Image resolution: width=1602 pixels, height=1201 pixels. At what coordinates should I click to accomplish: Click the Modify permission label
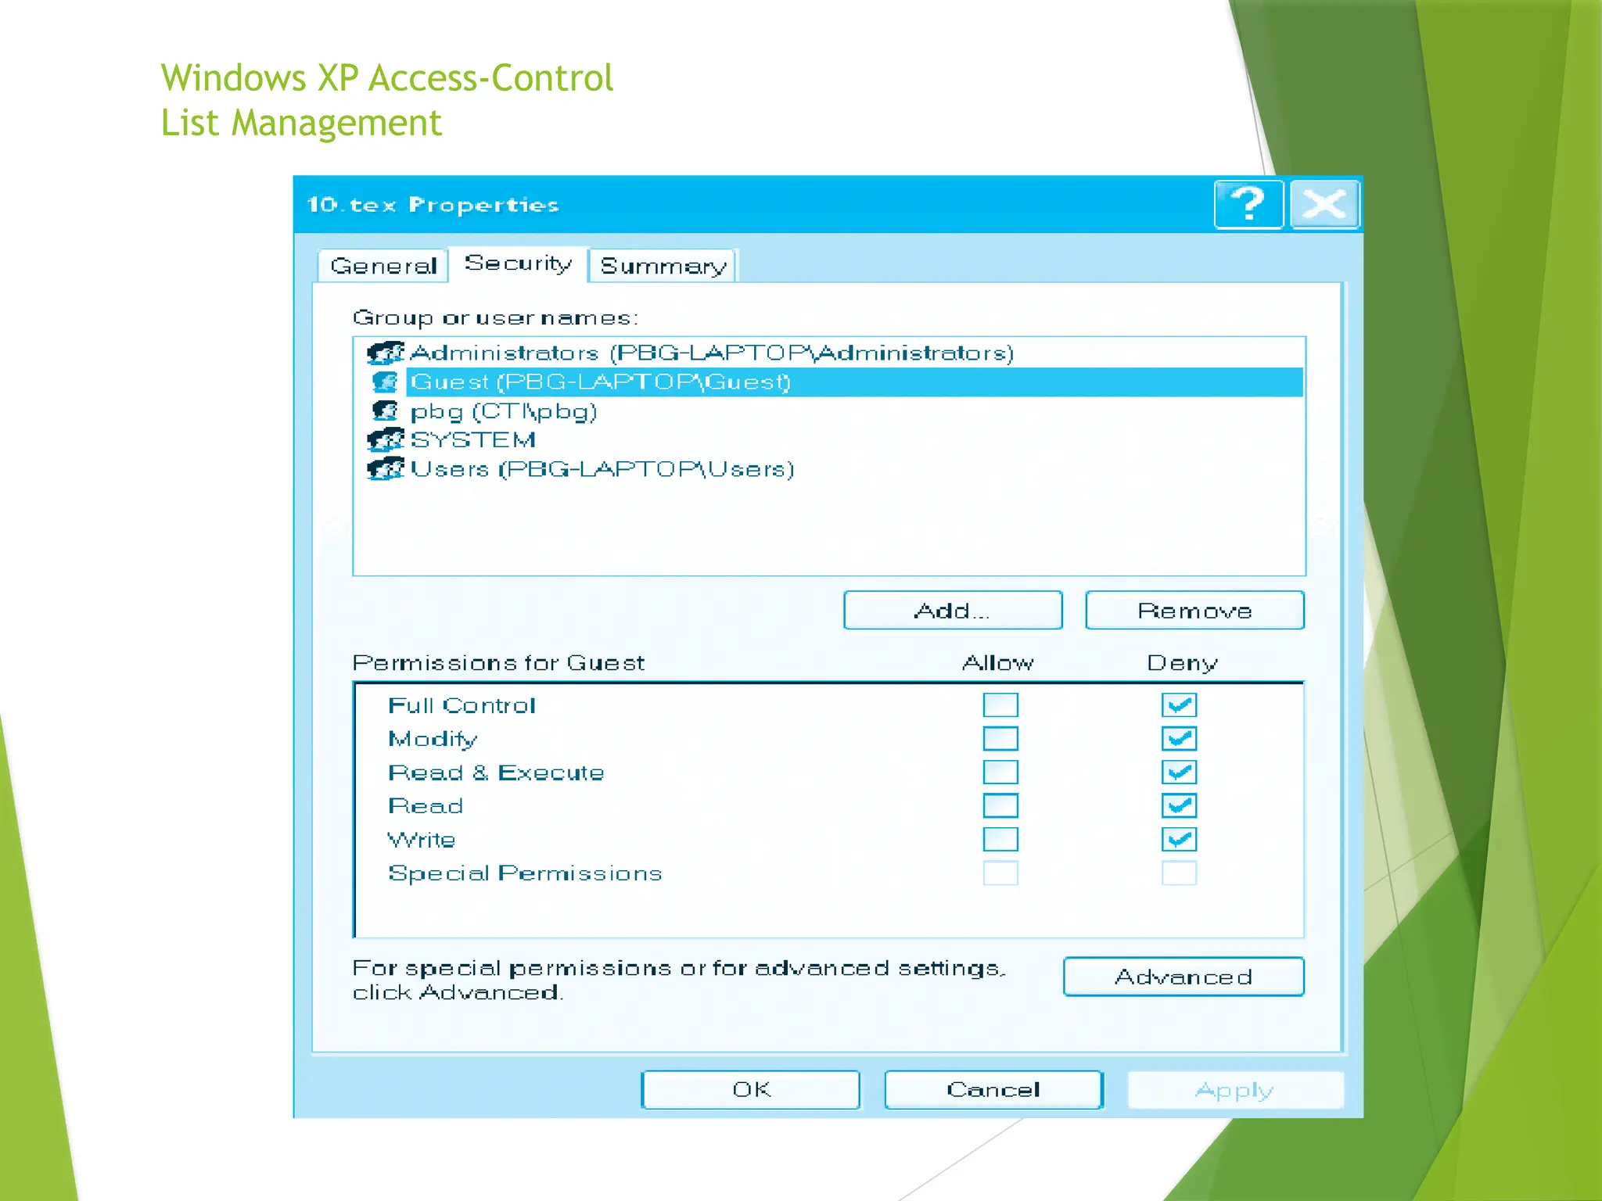pos(433,740)
